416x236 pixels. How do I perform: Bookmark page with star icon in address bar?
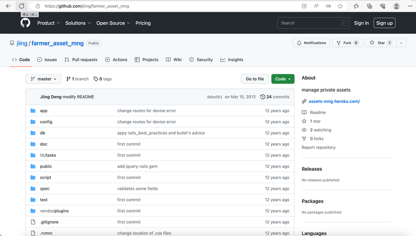(x=341, y=6)
